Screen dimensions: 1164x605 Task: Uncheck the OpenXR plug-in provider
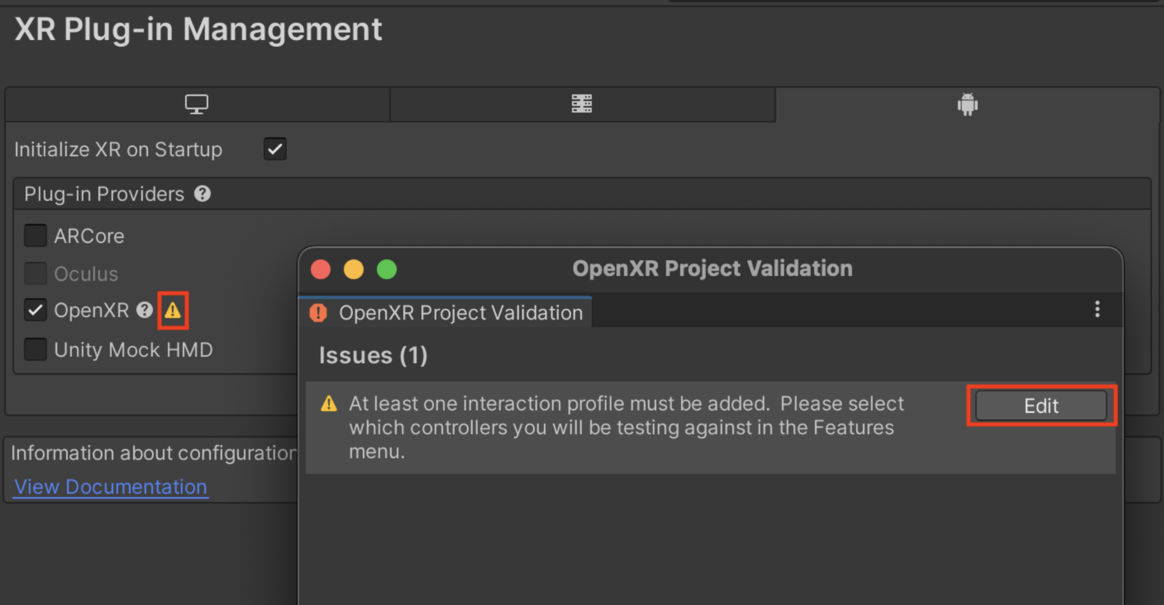pyautogui.click(x=36, y=311)
